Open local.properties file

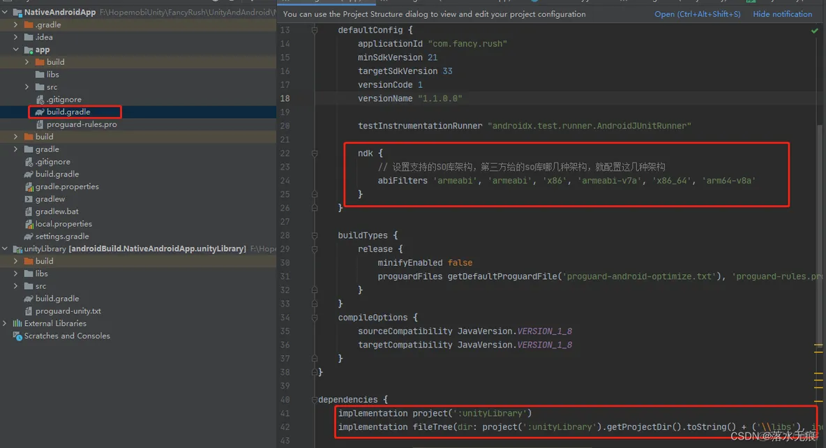point(63,224)
